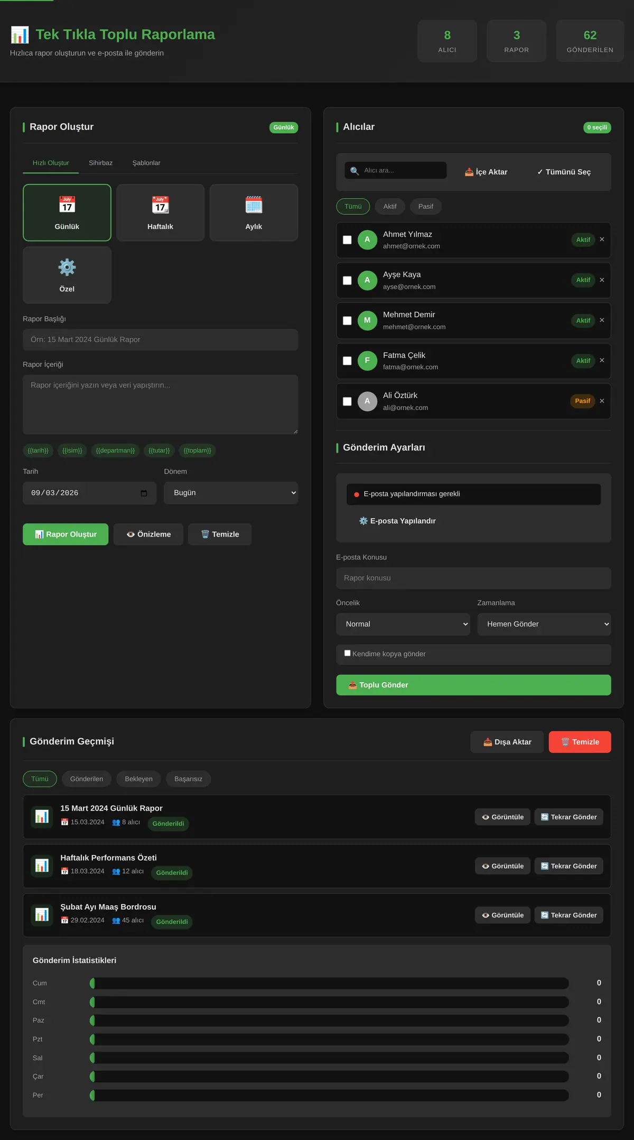The image size is (634, 1140).
Task: Enable Kendime kopya gönder checkbox
Action: tap(348, 653)
